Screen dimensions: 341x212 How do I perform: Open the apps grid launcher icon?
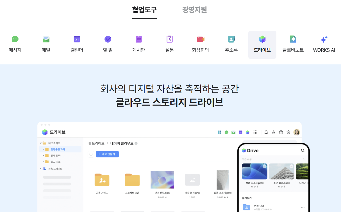click(255, 132)
